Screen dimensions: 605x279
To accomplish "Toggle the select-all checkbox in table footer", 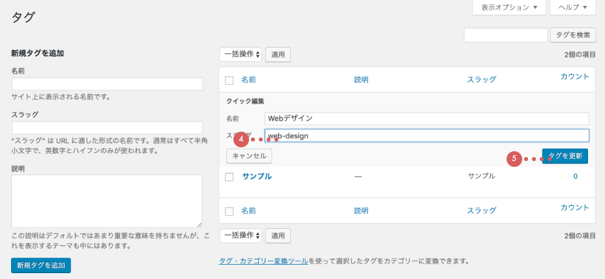I will 229,211.
